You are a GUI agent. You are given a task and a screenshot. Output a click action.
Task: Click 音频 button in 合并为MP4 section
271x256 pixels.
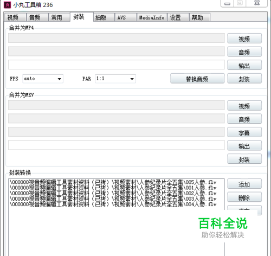pyautogui.click(x=244, y=52)
